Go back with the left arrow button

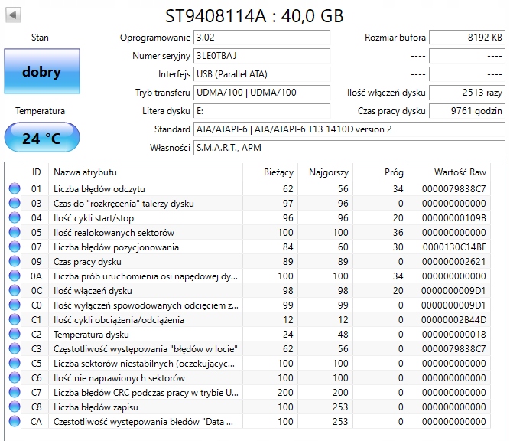click(13, 15)
